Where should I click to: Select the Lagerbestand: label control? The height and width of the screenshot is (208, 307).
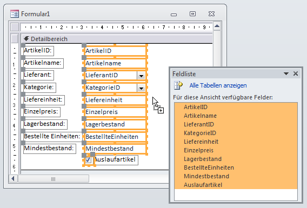coord(45,124)
